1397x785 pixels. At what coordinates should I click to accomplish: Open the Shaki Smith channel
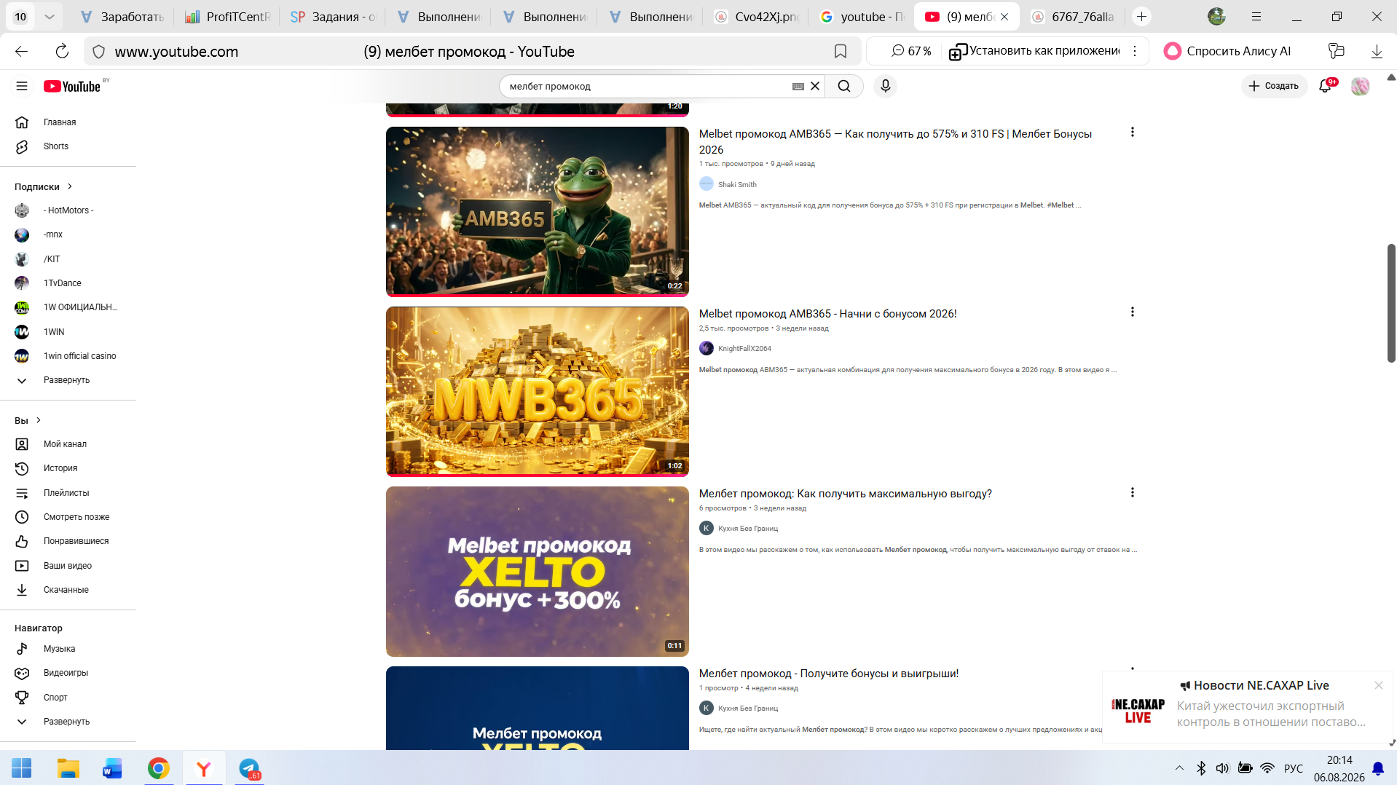[737, 185]
